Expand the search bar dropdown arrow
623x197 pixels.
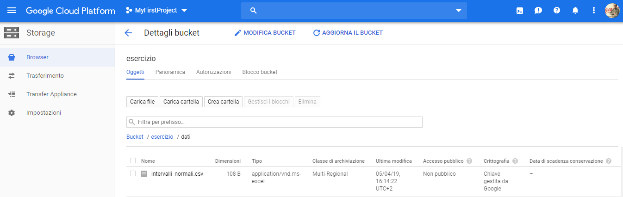(459, 11)
